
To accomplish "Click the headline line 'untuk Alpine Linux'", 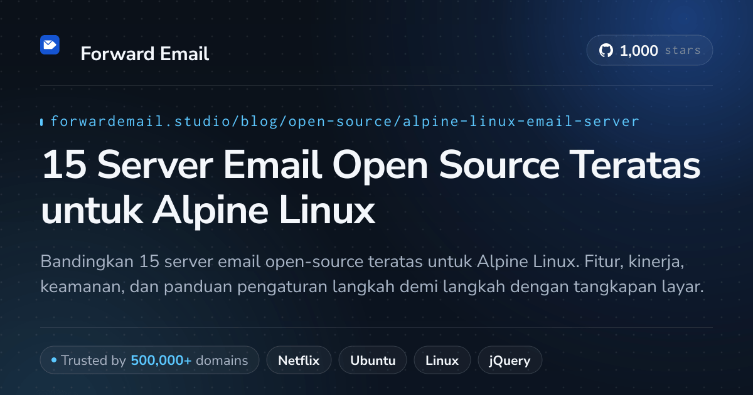I will pyautogui.click(x=208, y=210).
